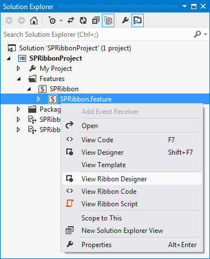
Task: Open the search options dropdown arrow
Action: [205, 35]
